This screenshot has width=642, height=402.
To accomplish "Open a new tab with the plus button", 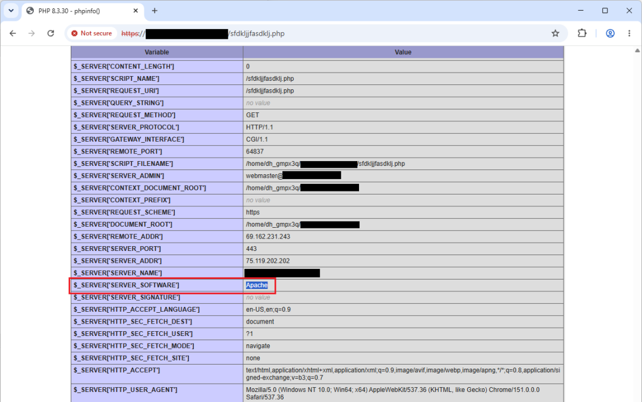I will pyautogui.click(x=155, y=11).
